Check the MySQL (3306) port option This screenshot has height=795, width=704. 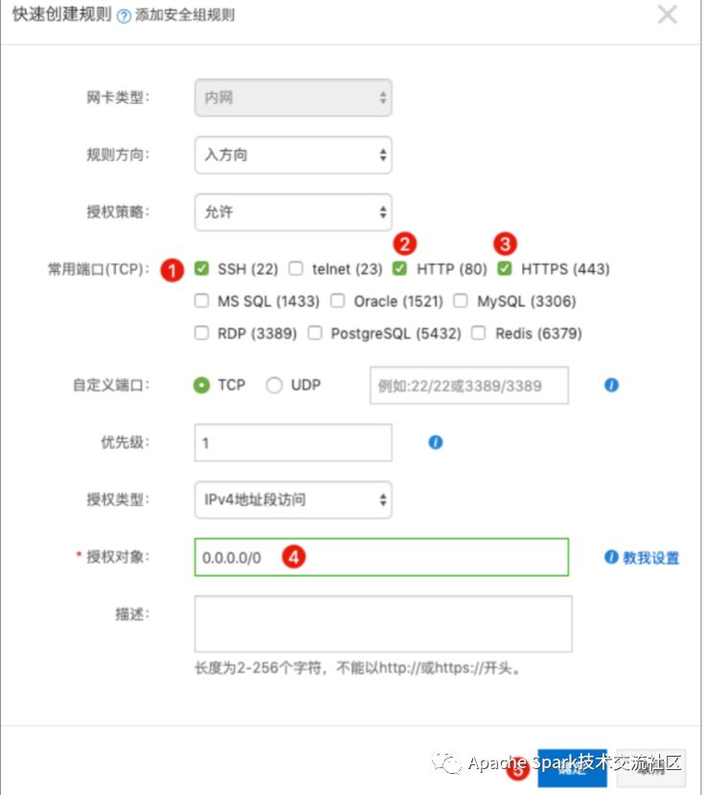point(461,301)
